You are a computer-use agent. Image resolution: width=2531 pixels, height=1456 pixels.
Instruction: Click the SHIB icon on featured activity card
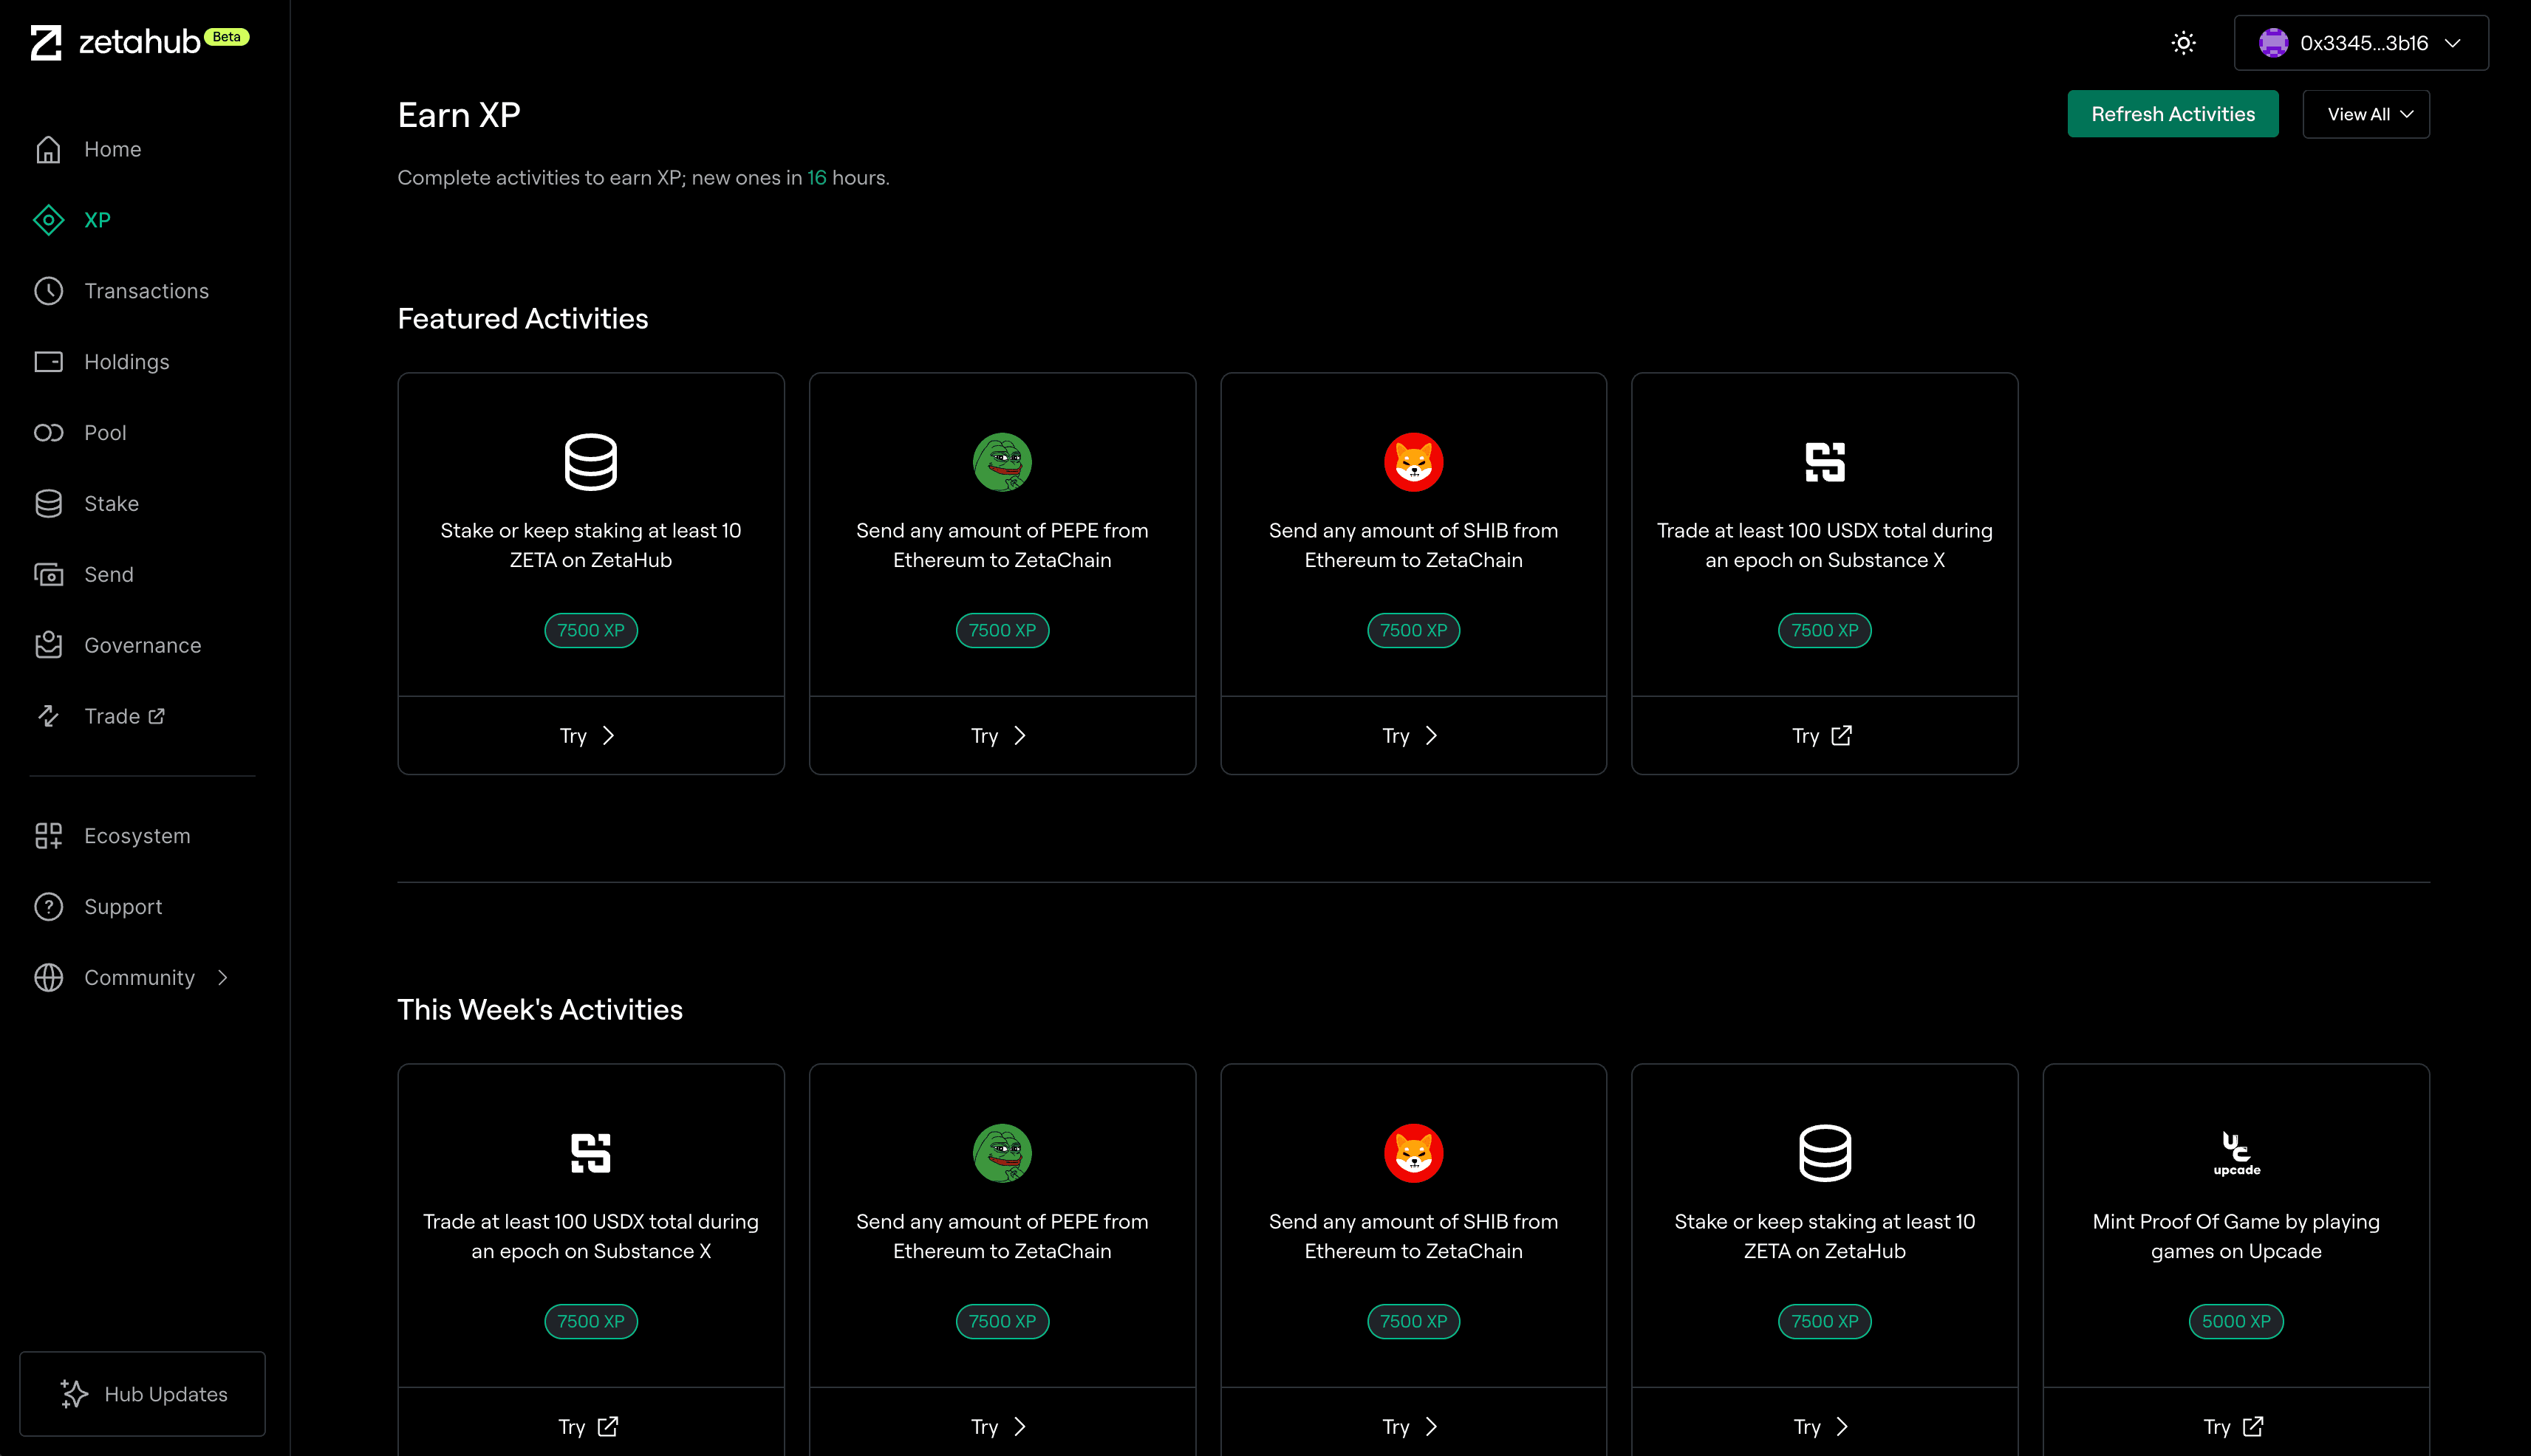click(1413, 462)
